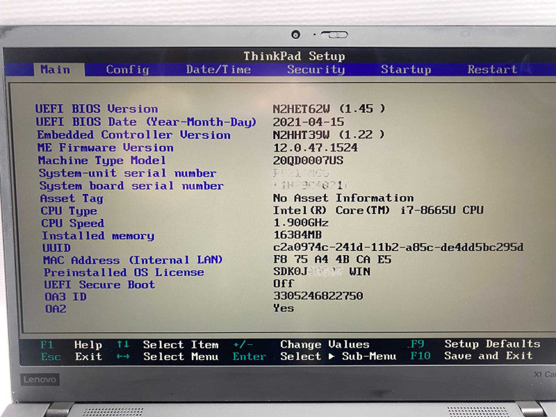Click the SDK0J license value

point(322,272)
